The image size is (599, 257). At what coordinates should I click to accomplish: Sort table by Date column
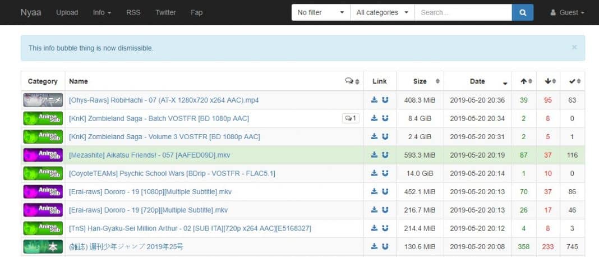point(477,81)
